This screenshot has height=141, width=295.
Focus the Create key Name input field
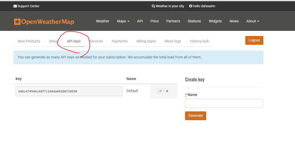[224, 103]
